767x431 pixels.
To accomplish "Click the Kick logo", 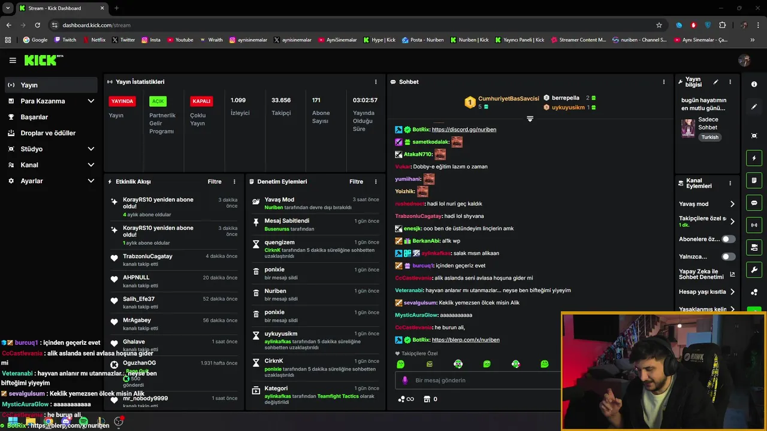I will pyautogui.click(x=43, y=60).
